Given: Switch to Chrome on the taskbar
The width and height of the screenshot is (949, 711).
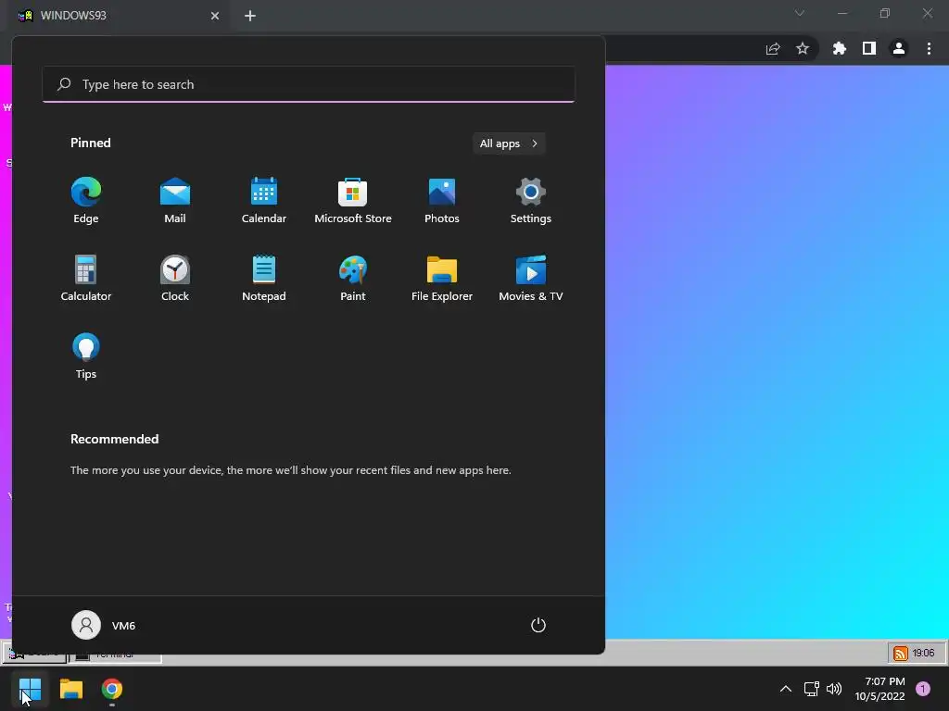Looking at the screenshot, I should click(112, 689).
